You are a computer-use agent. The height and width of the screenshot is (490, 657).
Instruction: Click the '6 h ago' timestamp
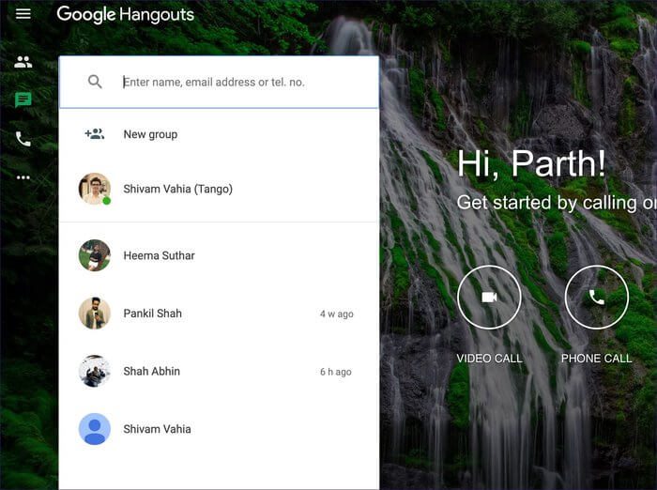click(x=336, y=372)
